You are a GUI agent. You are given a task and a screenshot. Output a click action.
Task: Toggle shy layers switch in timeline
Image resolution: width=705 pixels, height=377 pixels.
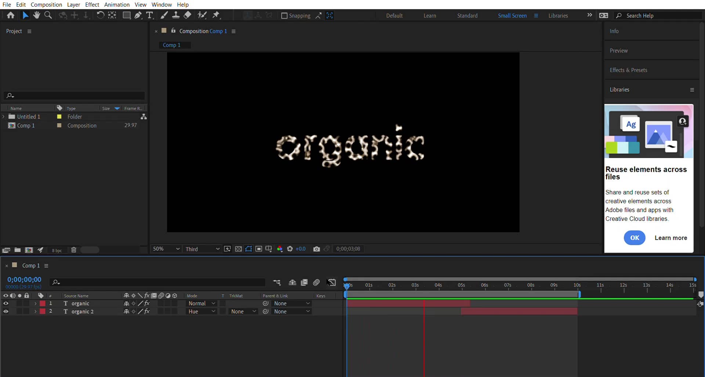point(292,282)
